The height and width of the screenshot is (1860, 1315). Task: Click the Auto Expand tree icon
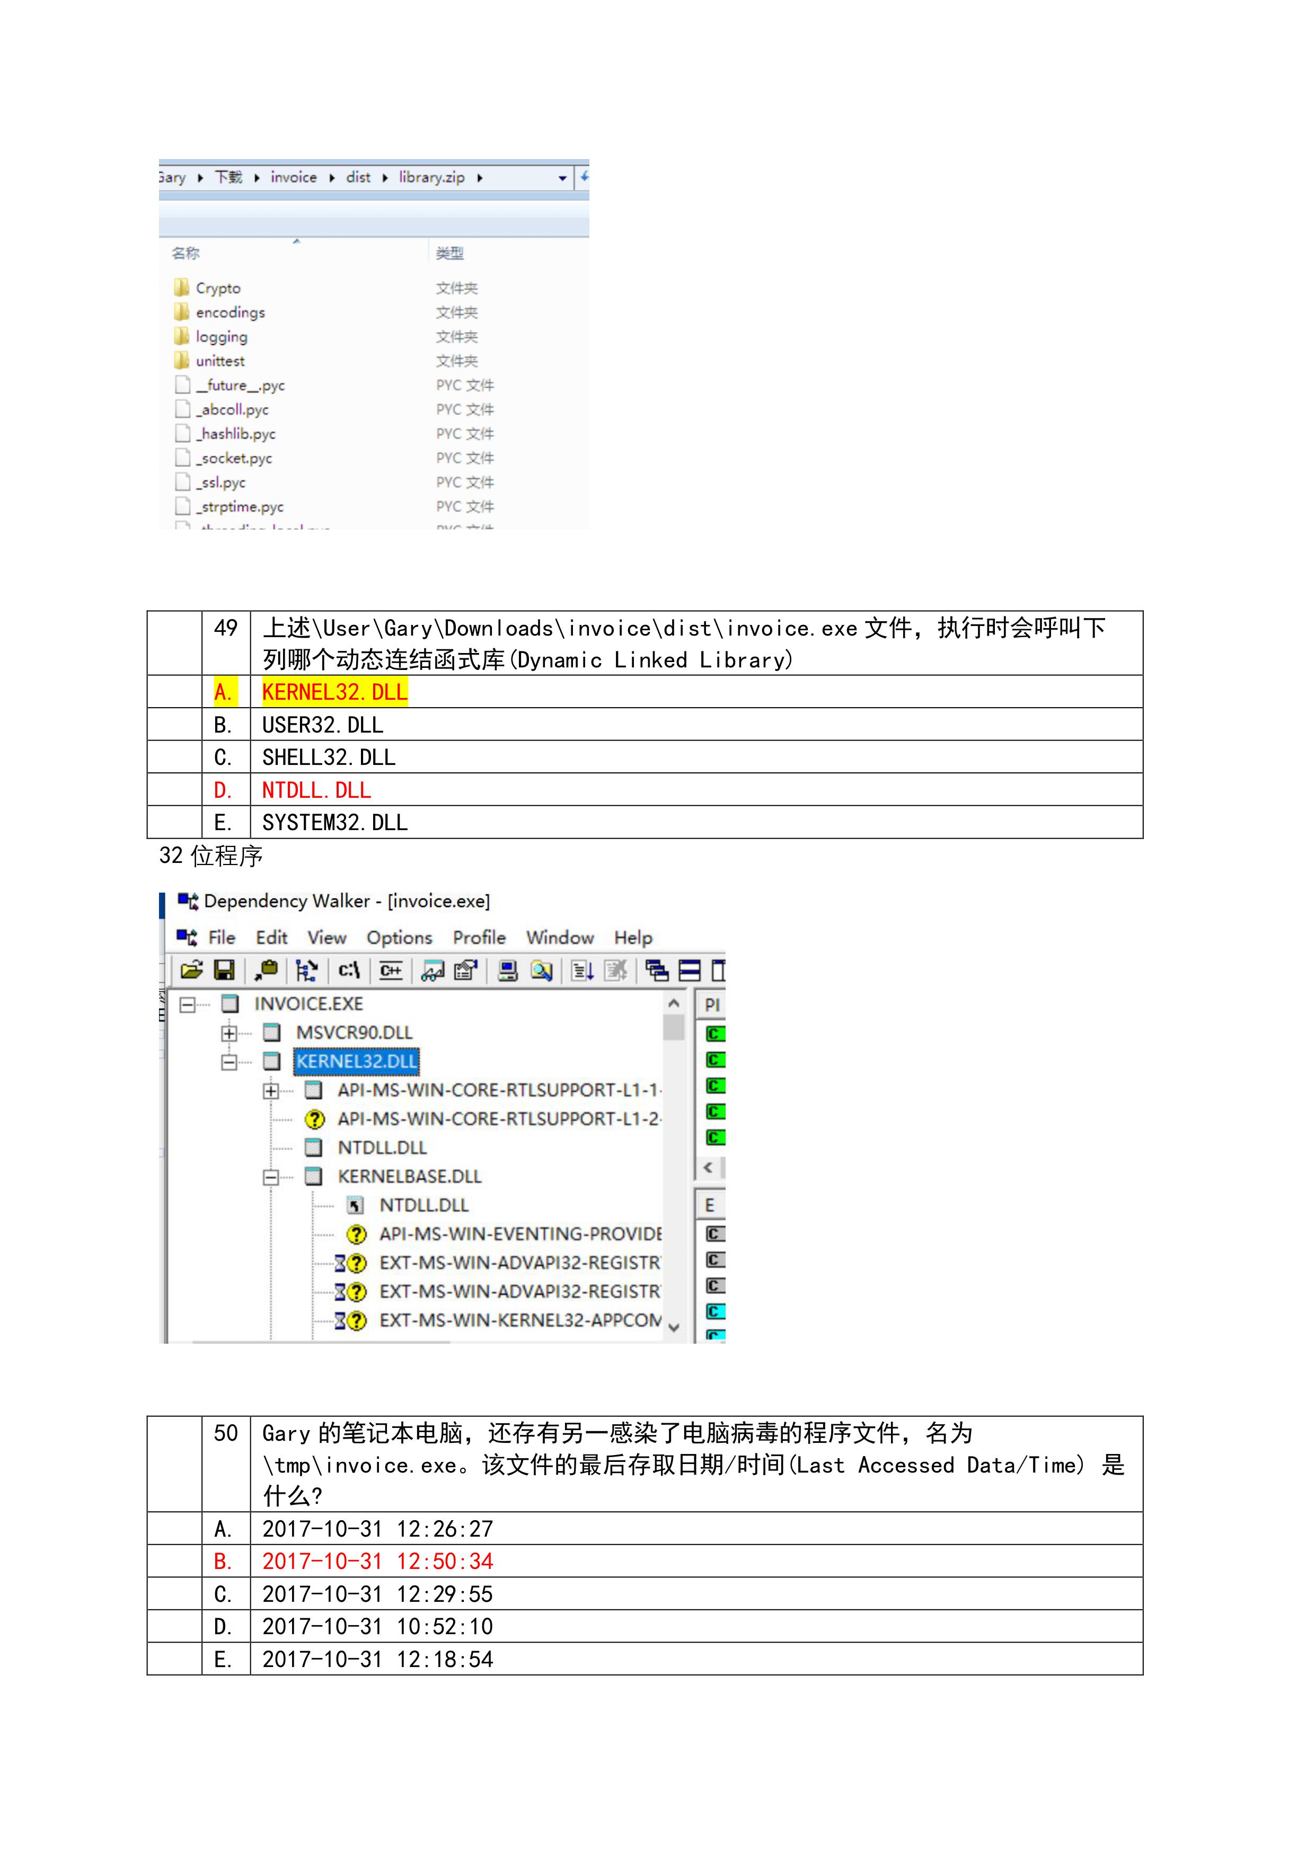point(306,969)
